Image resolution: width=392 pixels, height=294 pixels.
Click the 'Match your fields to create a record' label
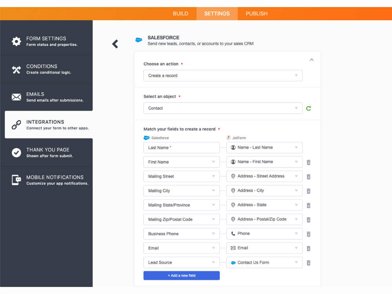(180, 129)
